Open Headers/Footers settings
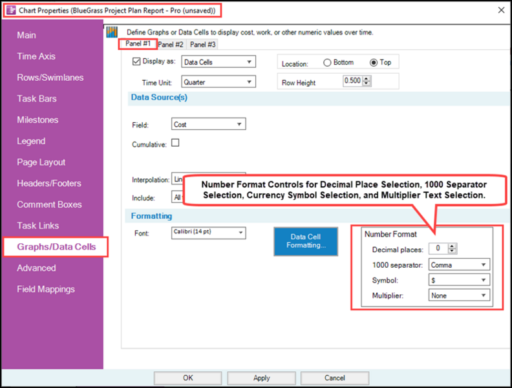Viewport: 512px width, 388px height. click(49, 183)
